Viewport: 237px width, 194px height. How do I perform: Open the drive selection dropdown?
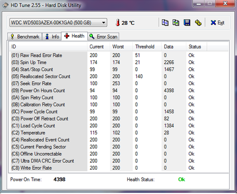click(x=58, y=22)
